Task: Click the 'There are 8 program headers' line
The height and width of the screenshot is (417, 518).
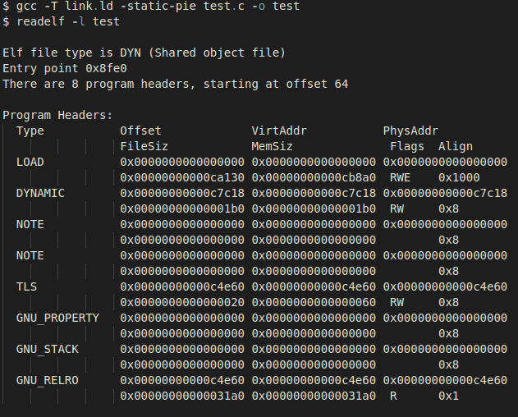Action: [175, 84]
